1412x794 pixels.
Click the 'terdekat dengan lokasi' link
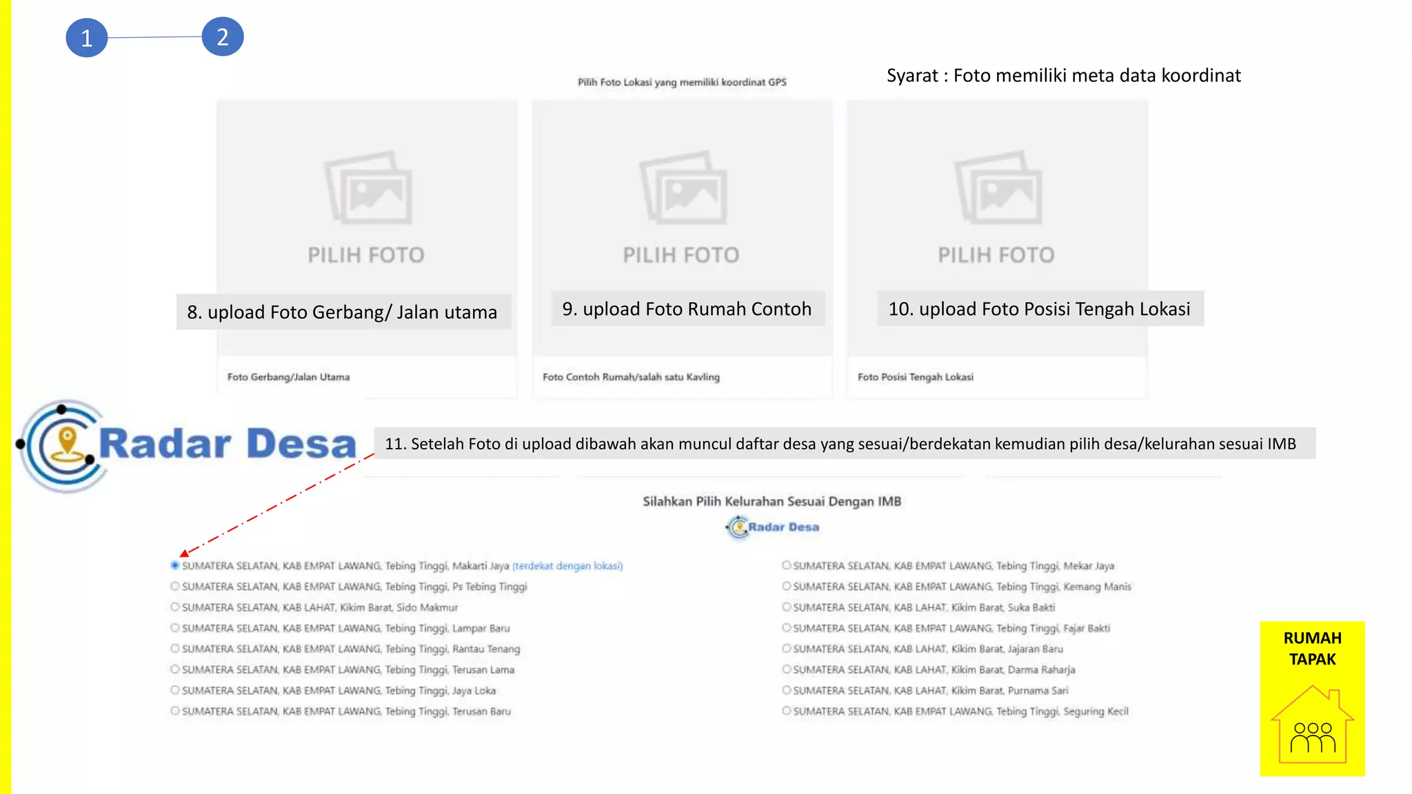(x=567, y=566)
